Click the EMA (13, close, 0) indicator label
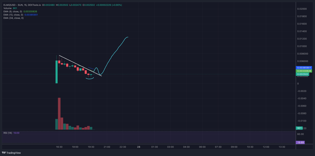Screen dimensions: 315x156 pyautogui.click(x=13, y=15)
